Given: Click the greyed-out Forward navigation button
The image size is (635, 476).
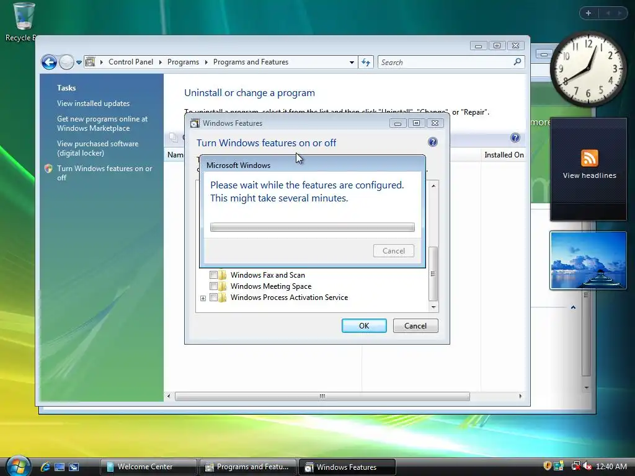Looking at the screenshot, I should tap(66, 63).
